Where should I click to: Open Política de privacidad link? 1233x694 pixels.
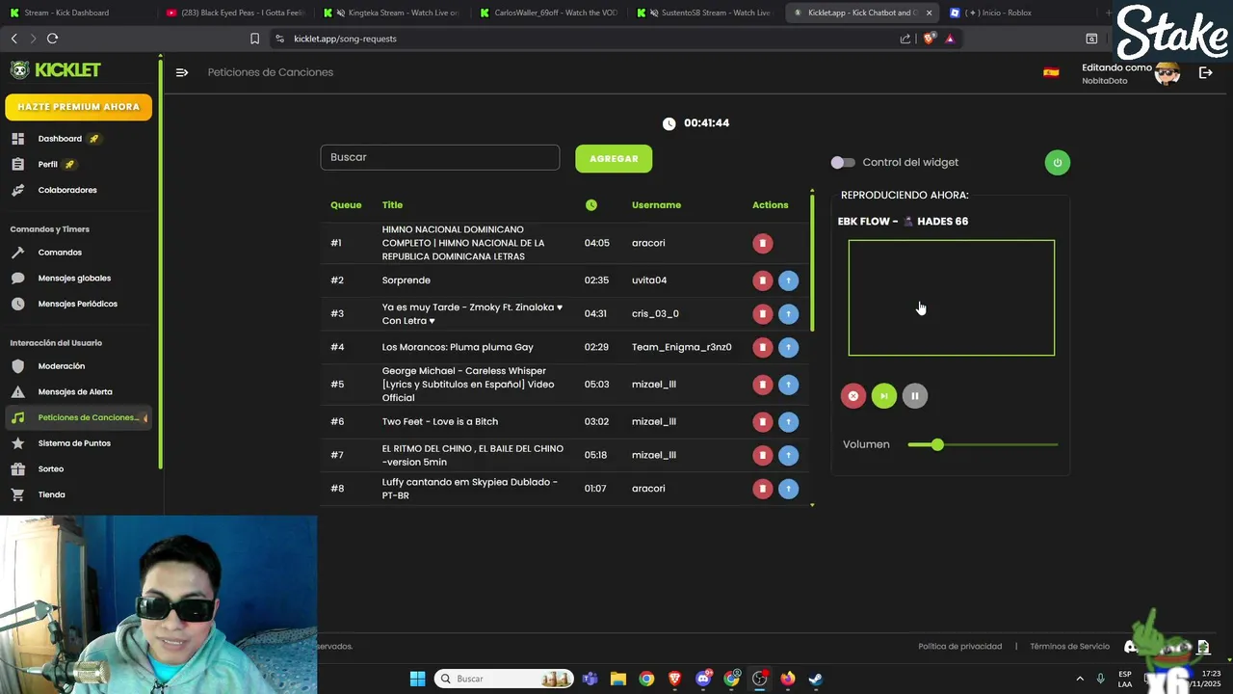tap(959, 647)
